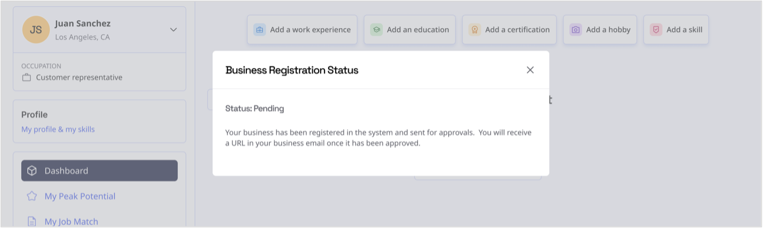Click the star icon for My Peak Potential
The height and width of the screenshot is (230, 764).
coord(32,196)
